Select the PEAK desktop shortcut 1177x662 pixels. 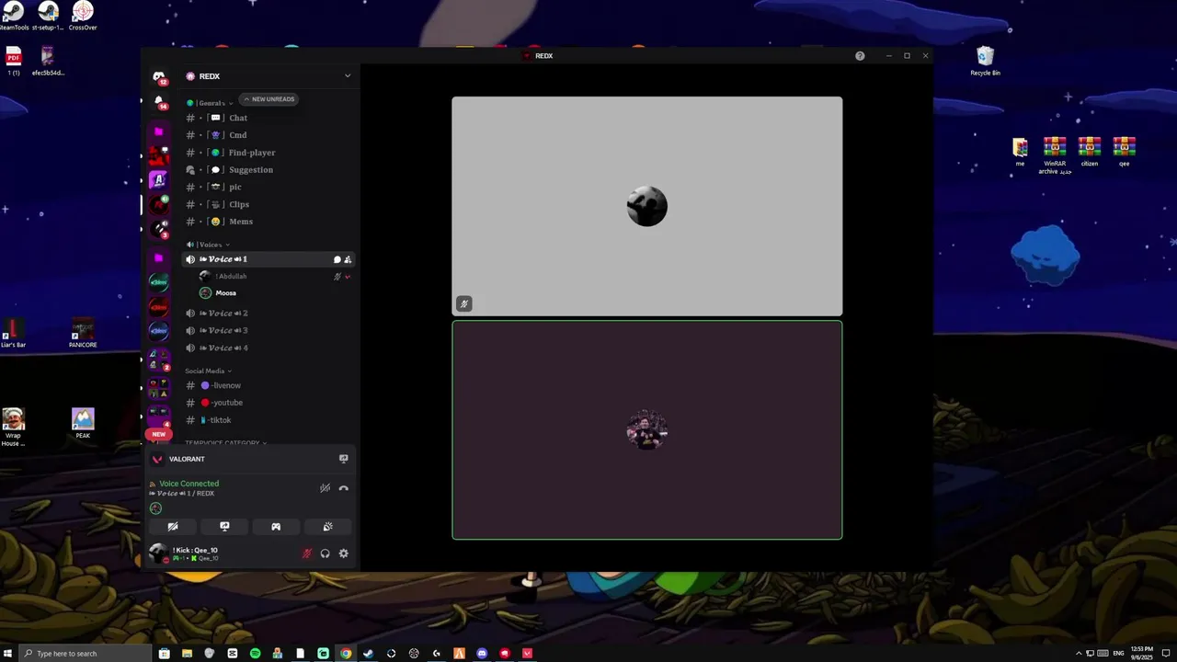tap(83, 423)
